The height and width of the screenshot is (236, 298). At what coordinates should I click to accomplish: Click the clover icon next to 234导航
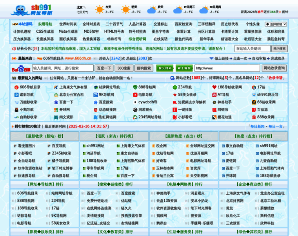174,87
